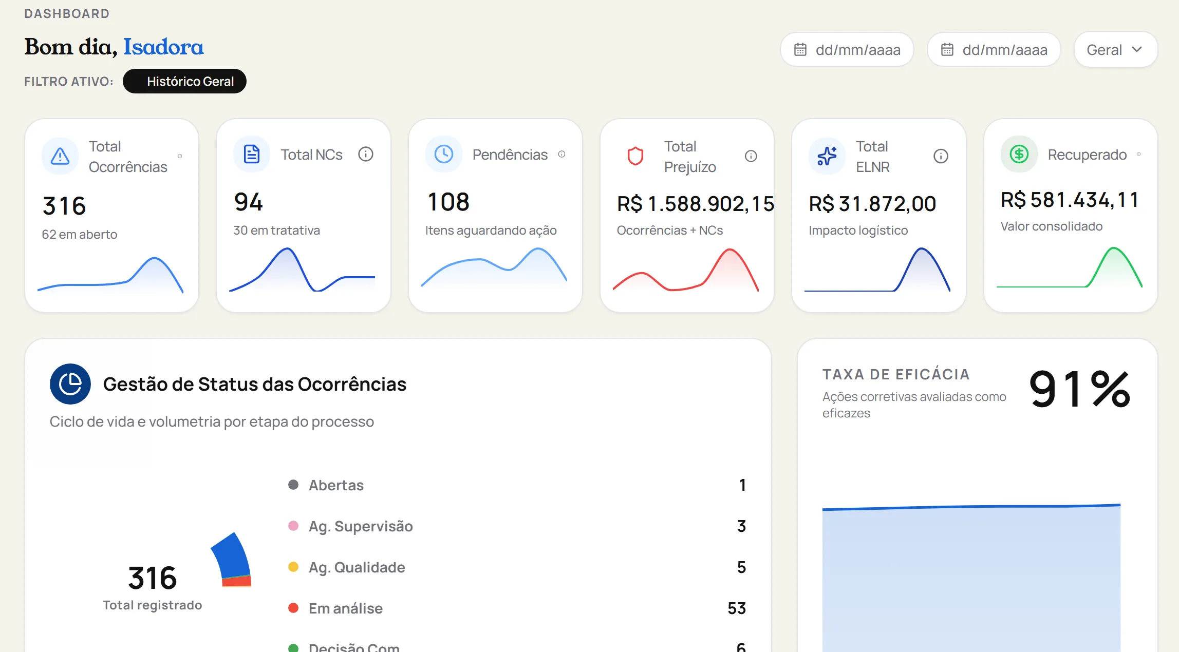Open the Total Ocorrências info icon
Screen dimensions: 1179x652
click(180, 156)
